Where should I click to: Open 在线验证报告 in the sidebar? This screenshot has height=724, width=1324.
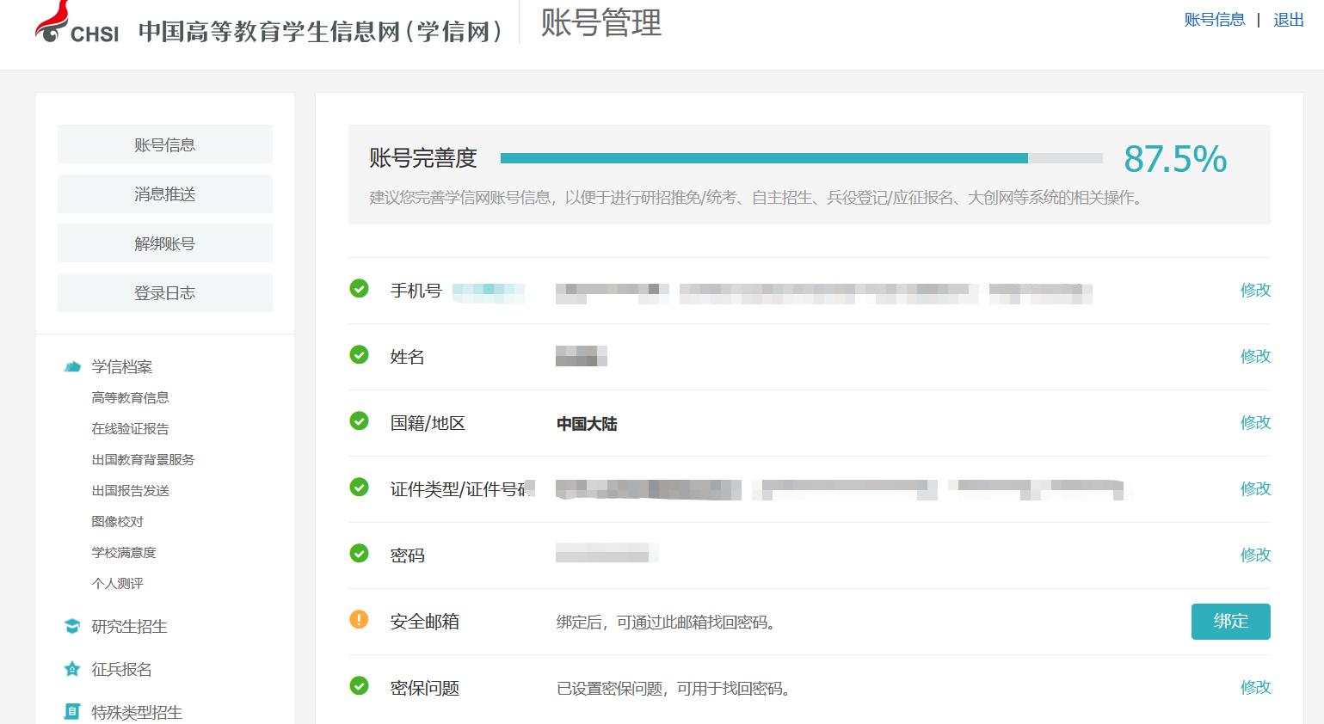[130, 428]
